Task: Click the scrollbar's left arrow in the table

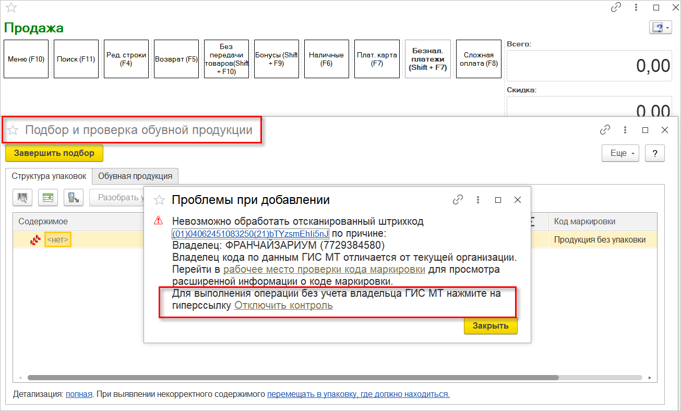Action: tap(20, 377)
